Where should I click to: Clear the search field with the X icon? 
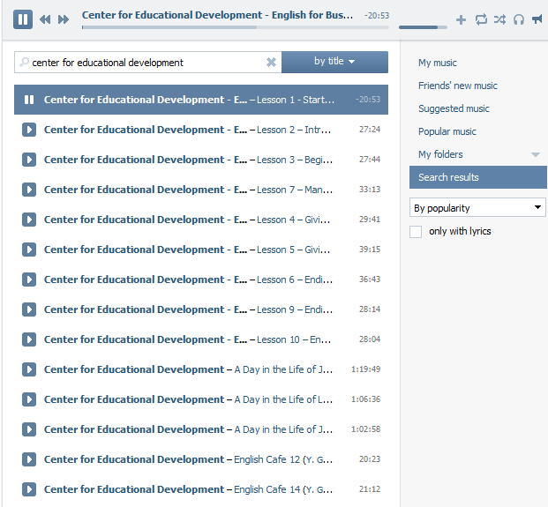271,62
